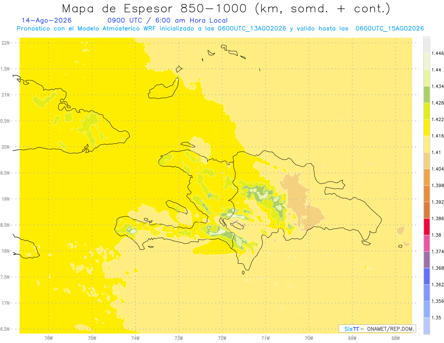Click the legend value 1.428
Image resolution: width=444 pixels, height=343 pixels.
438,103
